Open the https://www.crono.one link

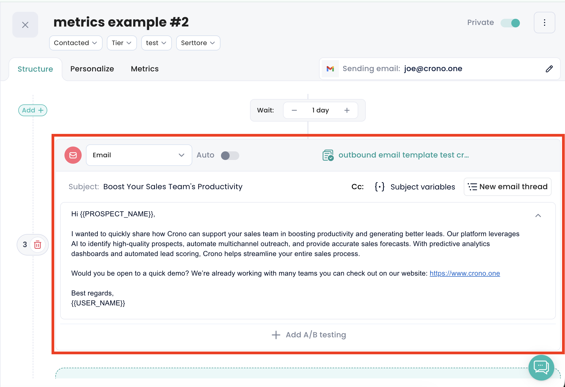pyautogui.click(x=465, y=273)
